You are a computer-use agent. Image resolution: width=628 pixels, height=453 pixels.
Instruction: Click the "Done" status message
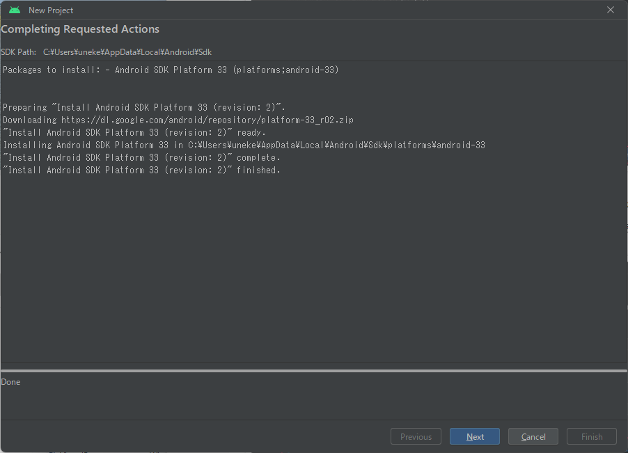tap(11, 382)
